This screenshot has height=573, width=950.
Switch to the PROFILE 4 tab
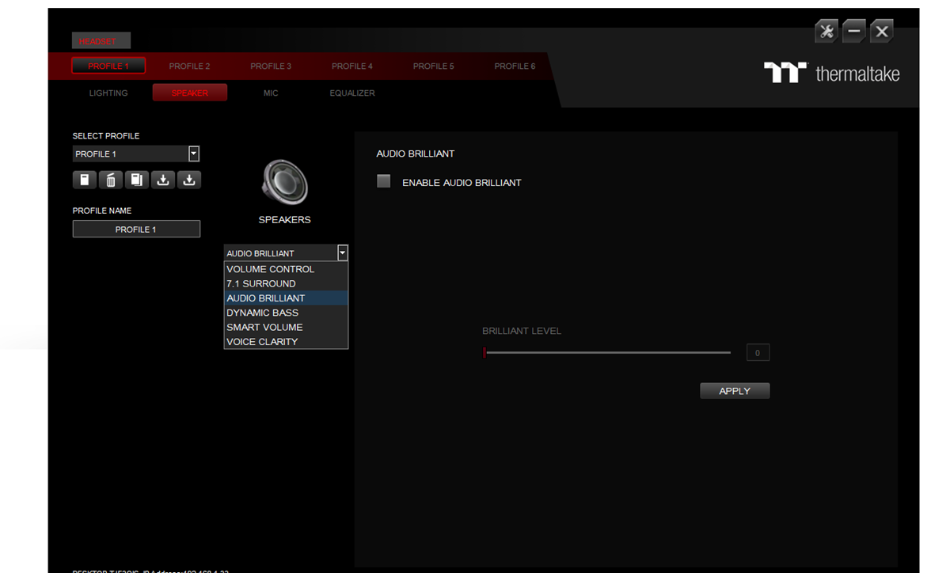click(352, 66)
